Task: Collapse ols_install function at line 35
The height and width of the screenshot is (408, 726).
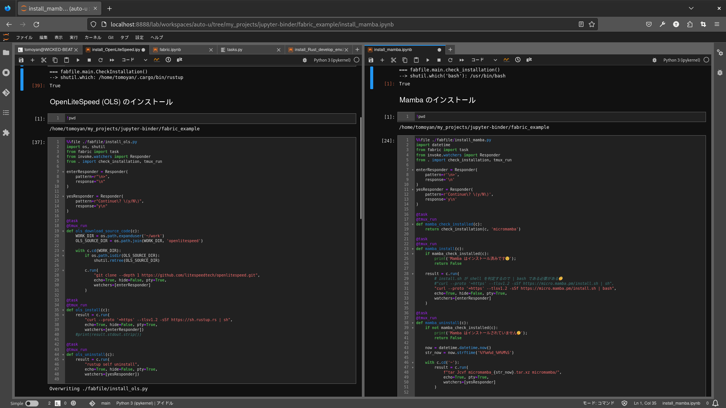Action: pos(63,310)
